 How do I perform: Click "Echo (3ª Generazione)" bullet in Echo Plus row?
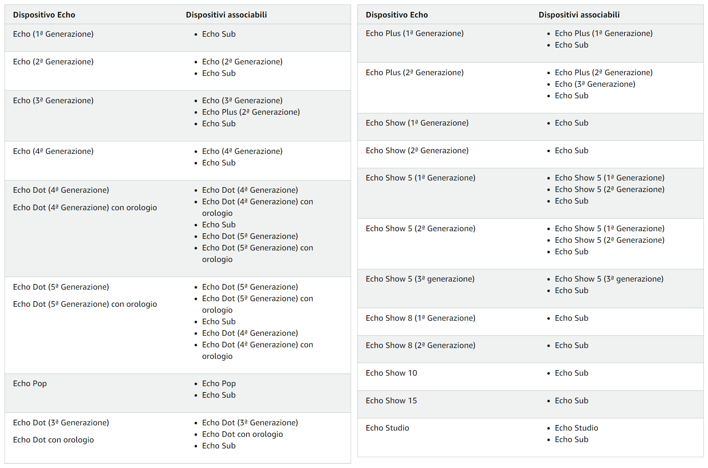point(595,84)
